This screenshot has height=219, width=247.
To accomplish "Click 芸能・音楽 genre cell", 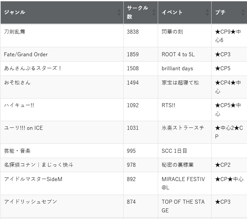I will [x=62, y=151].
